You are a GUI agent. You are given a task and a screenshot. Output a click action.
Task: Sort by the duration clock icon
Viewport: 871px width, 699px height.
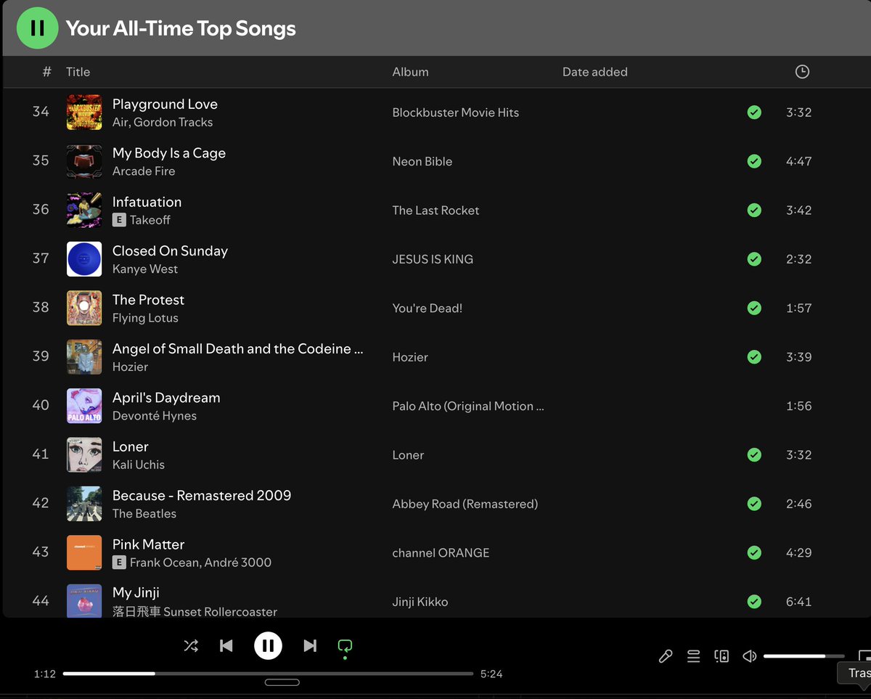tap(802, 72)
